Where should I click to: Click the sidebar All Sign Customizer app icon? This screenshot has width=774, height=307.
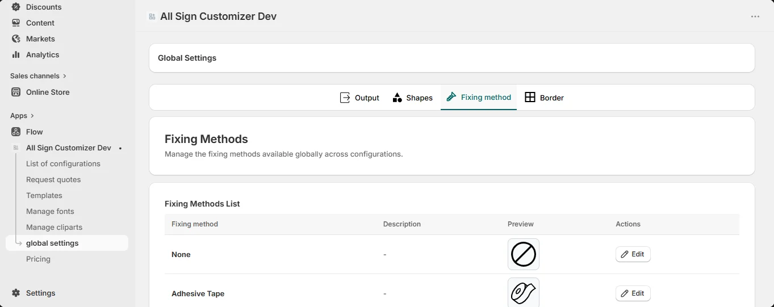pos(16,148)
